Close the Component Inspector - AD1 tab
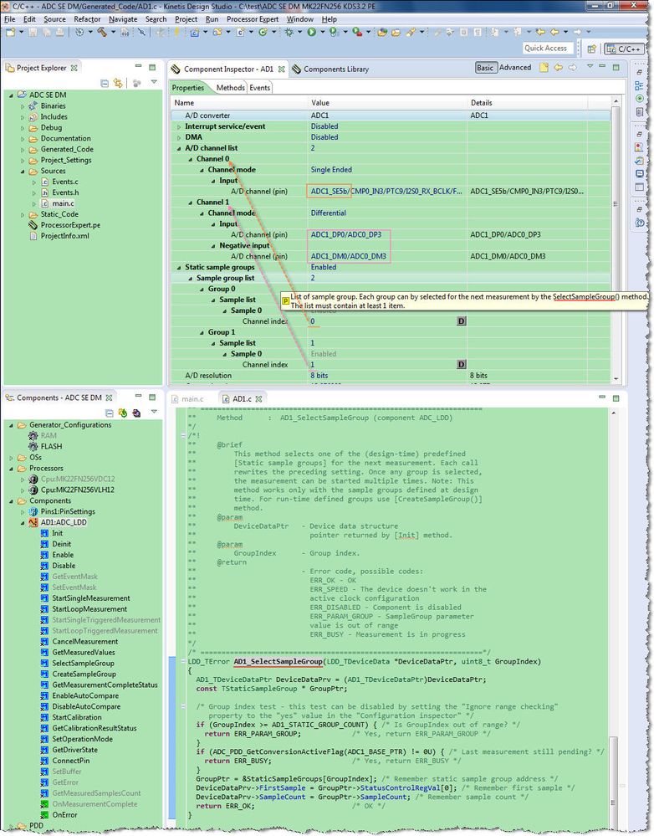This screenshot has width=654, height=836. (282, 69)
